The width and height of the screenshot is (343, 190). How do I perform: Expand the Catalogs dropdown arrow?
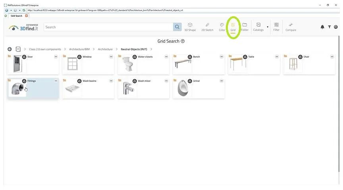coord(268,27)
